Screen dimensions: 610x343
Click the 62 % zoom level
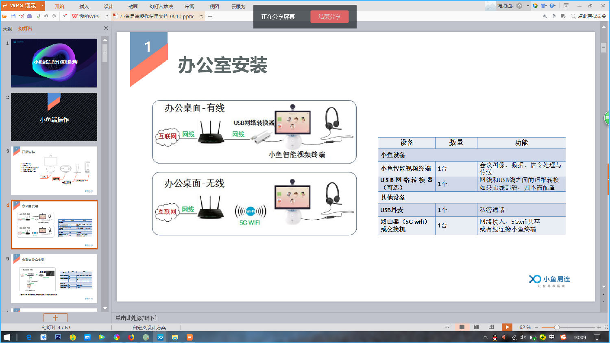click(525, 327)
